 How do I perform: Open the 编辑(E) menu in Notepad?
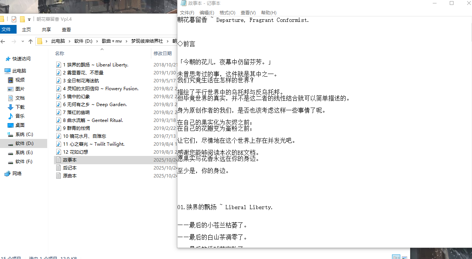(207, 13)
